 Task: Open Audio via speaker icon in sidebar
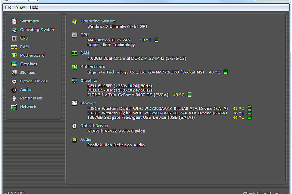click(14, 90)
